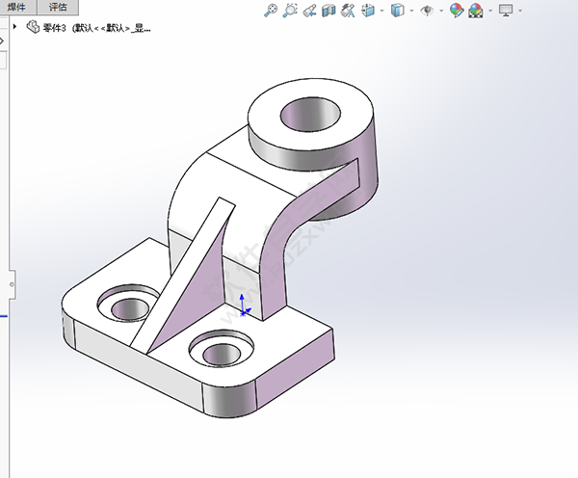578x478 pixels.
Task: Click the View Orientation cube icon
Action: coord(368,11)
